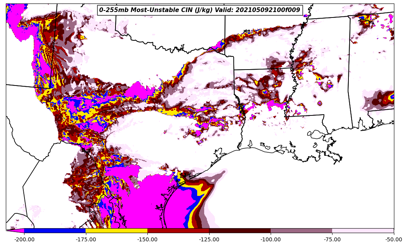Click the valid time 202105092100f009 in the title
The image size is (406, 246).
pyautogui.click(x=268, y=10)
